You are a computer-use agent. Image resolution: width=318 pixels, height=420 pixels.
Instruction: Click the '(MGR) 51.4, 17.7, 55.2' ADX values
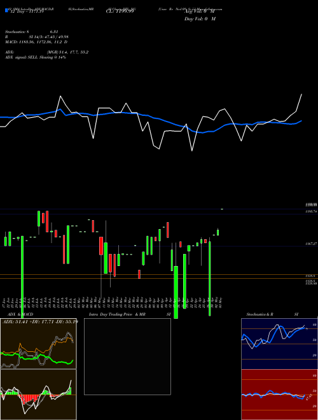coord(67,52)
